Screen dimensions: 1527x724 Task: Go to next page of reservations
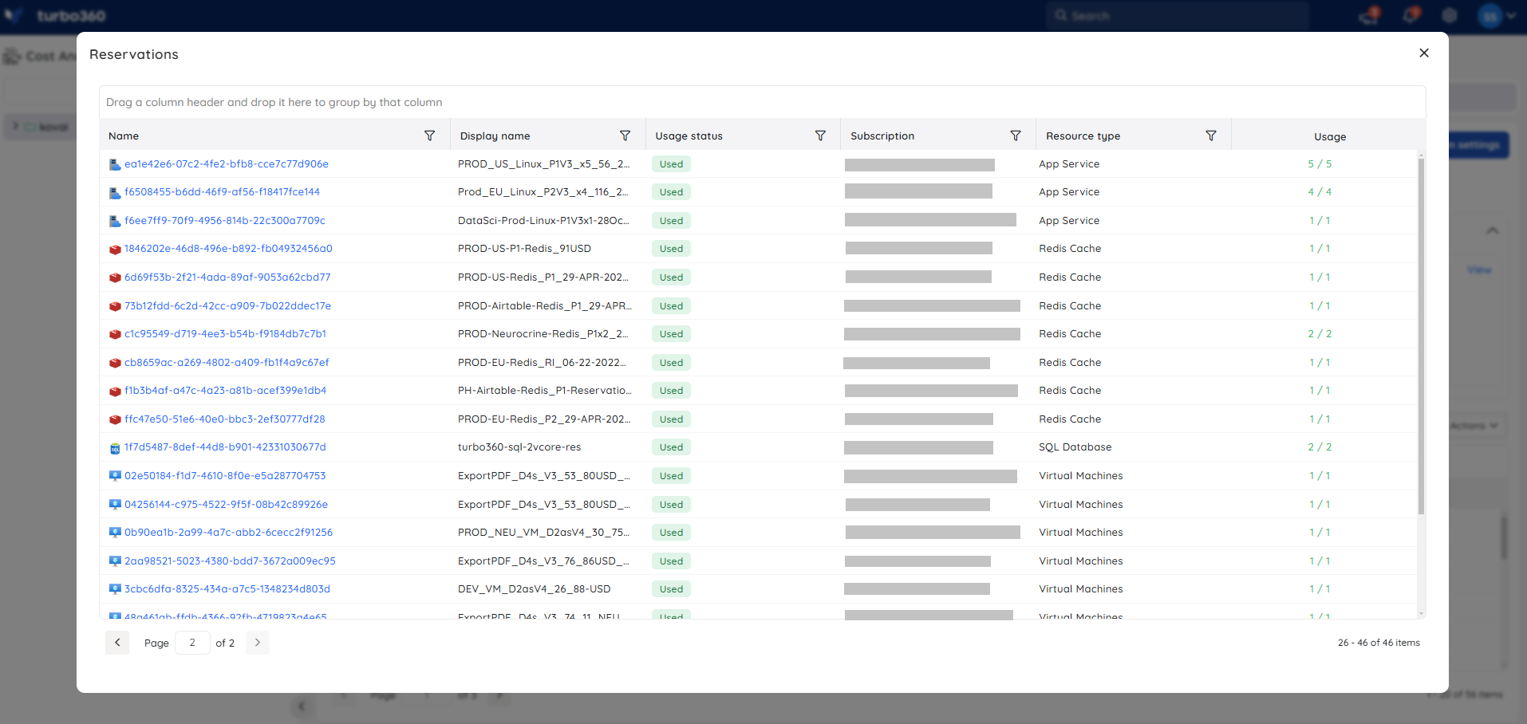[x=258, y=643]
